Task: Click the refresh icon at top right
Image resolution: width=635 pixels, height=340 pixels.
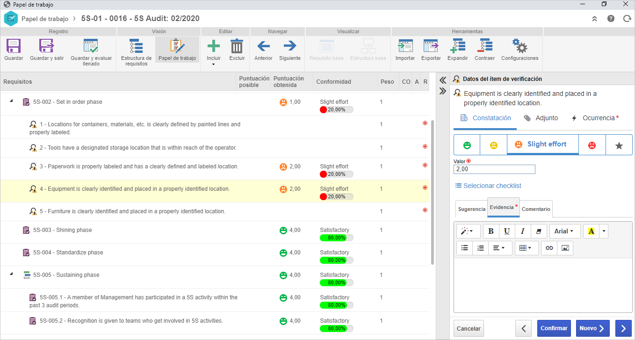Action: (627, 19)
